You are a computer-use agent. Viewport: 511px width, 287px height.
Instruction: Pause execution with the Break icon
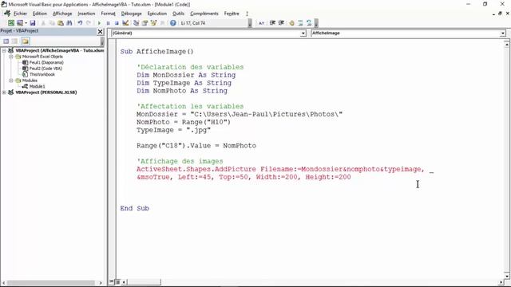[108, 23]
